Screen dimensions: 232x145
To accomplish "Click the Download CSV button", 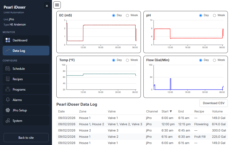I will [214, 103].
